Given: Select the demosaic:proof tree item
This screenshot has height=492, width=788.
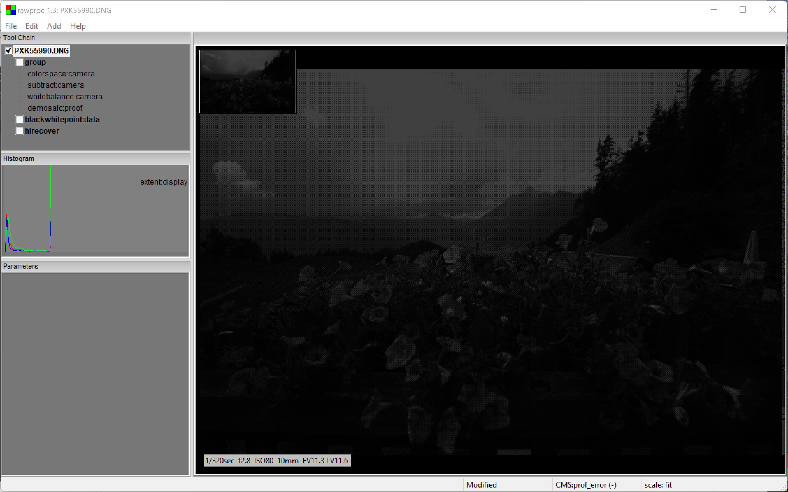Looking at the screenshot, I should (x=55, y=108).
